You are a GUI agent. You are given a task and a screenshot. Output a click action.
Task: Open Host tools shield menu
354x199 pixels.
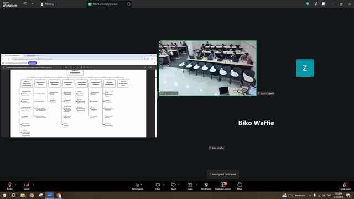click(x=206, y=186)
